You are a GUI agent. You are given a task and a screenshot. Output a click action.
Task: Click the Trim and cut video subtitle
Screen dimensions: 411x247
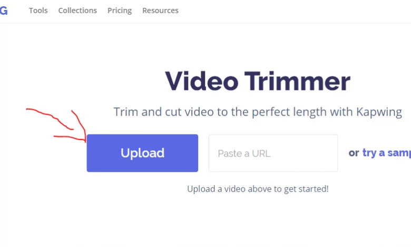(x=258, y=112)
